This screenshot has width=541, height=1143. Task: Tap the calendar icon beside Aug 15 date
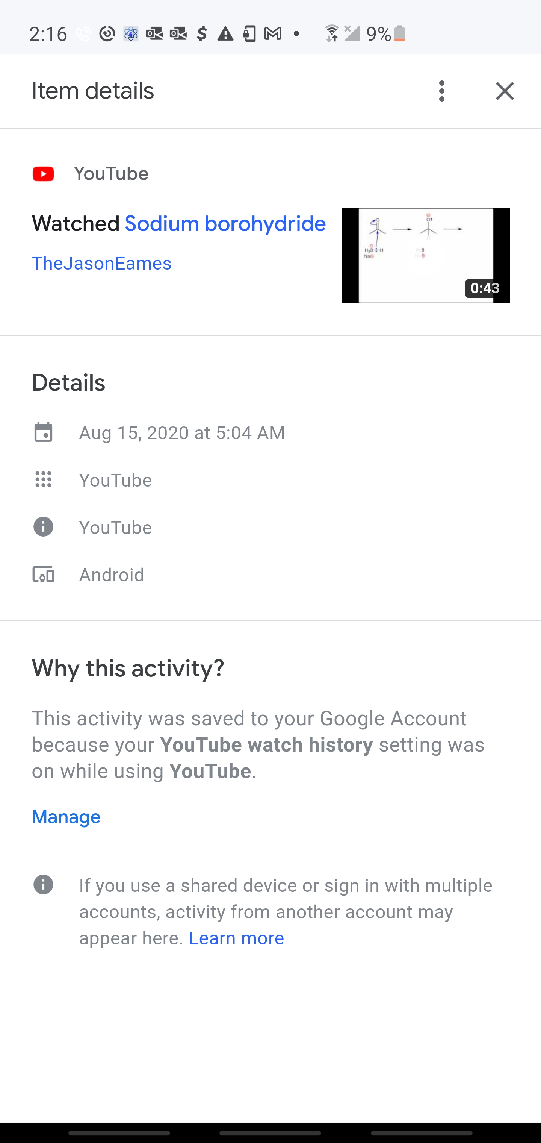click(x=44, y=433)
